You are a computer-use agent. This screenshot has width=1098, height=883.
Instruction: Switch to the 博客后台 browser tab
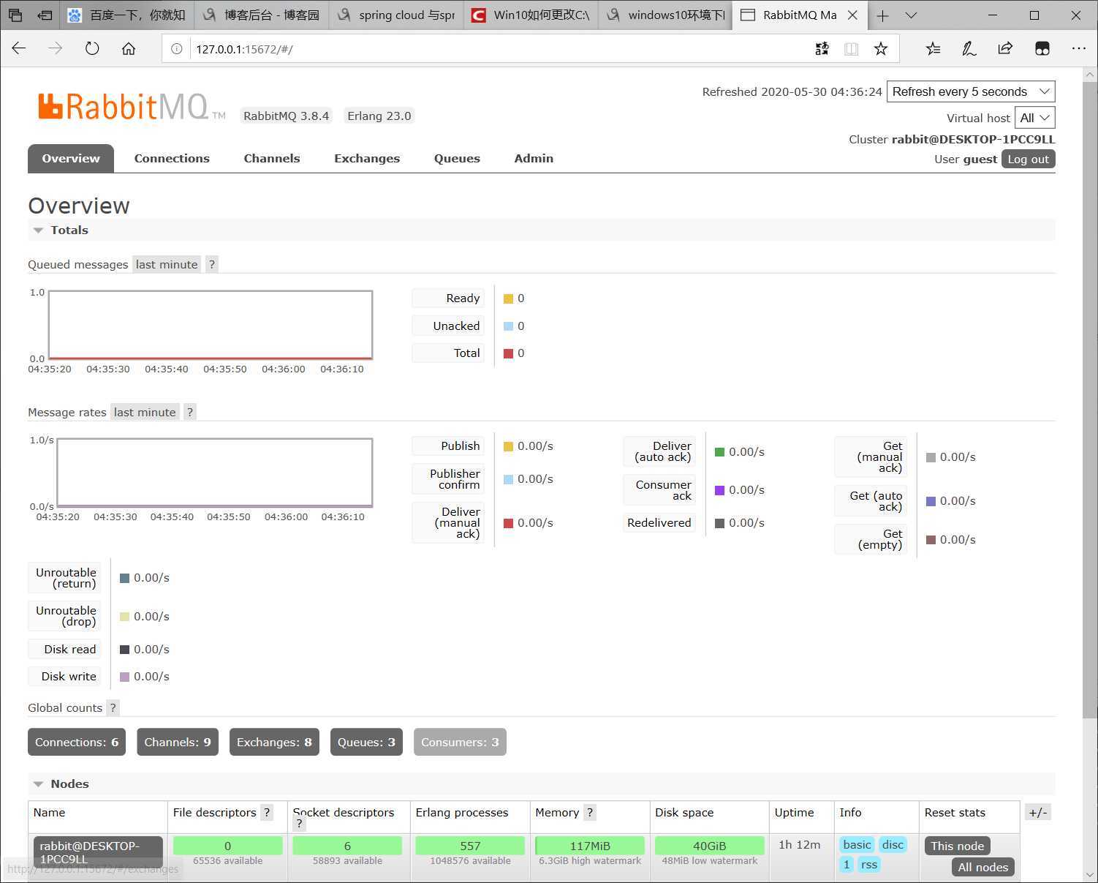point(261,15)
